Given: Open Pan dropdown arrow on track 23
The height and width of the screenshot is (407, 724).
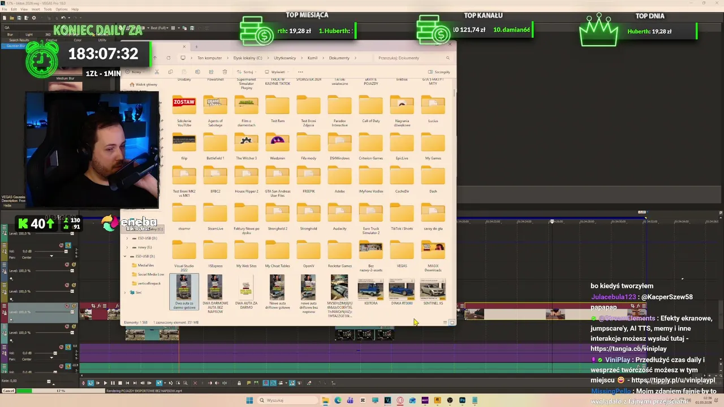Looking at the screenshot, I should [51, 256].
